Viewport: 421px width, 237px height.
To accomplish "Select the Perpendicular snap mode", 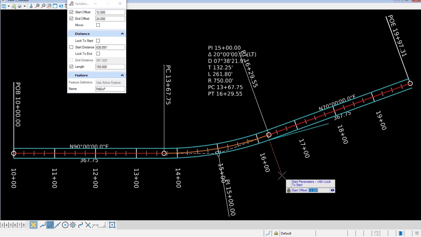I will click(103, 225).
